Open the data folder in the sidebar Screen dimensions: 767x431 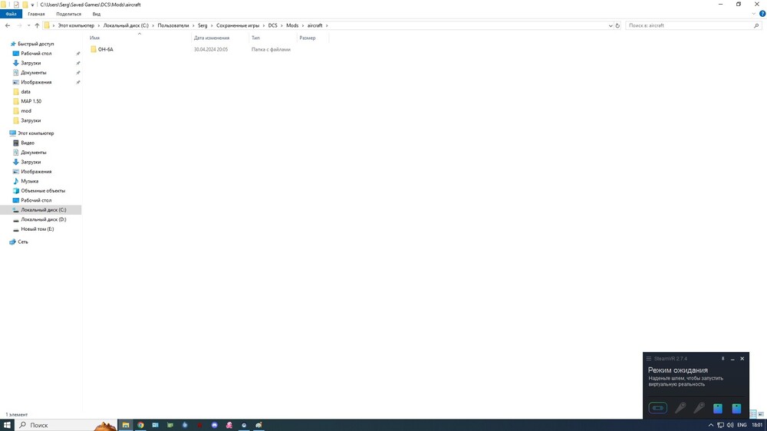[x=25, y=91]
